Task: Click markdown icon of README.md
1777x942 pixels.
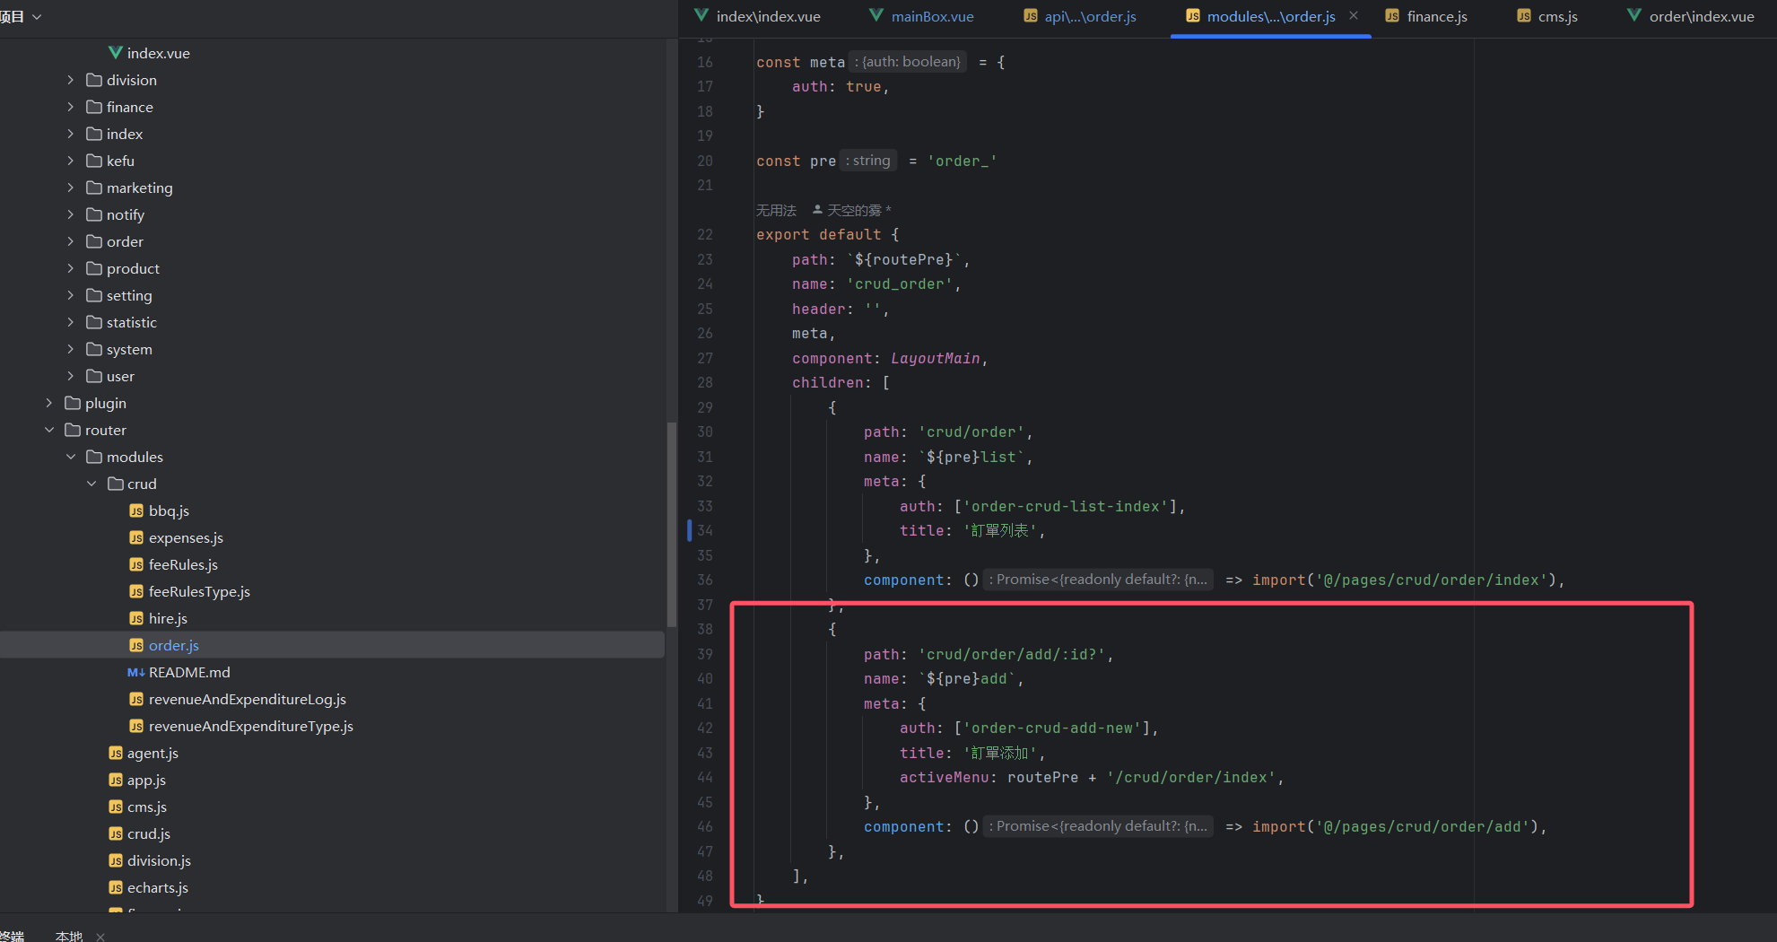Action: (x=136, y=672)
